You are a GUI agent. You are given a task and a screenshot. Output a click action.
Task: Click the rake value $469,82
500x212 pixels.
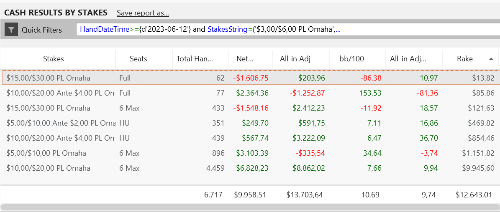click(482, 123)
